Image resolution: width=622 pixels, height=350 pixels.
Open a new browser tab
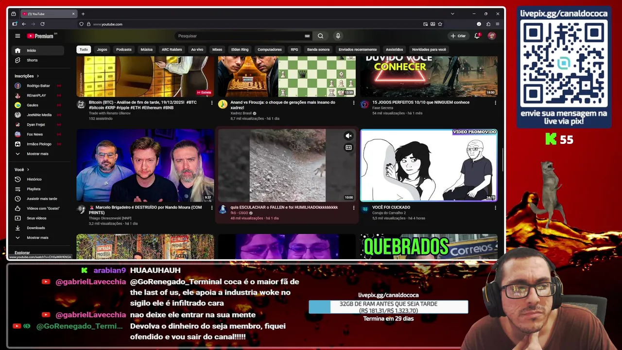(x=83, y=14)
